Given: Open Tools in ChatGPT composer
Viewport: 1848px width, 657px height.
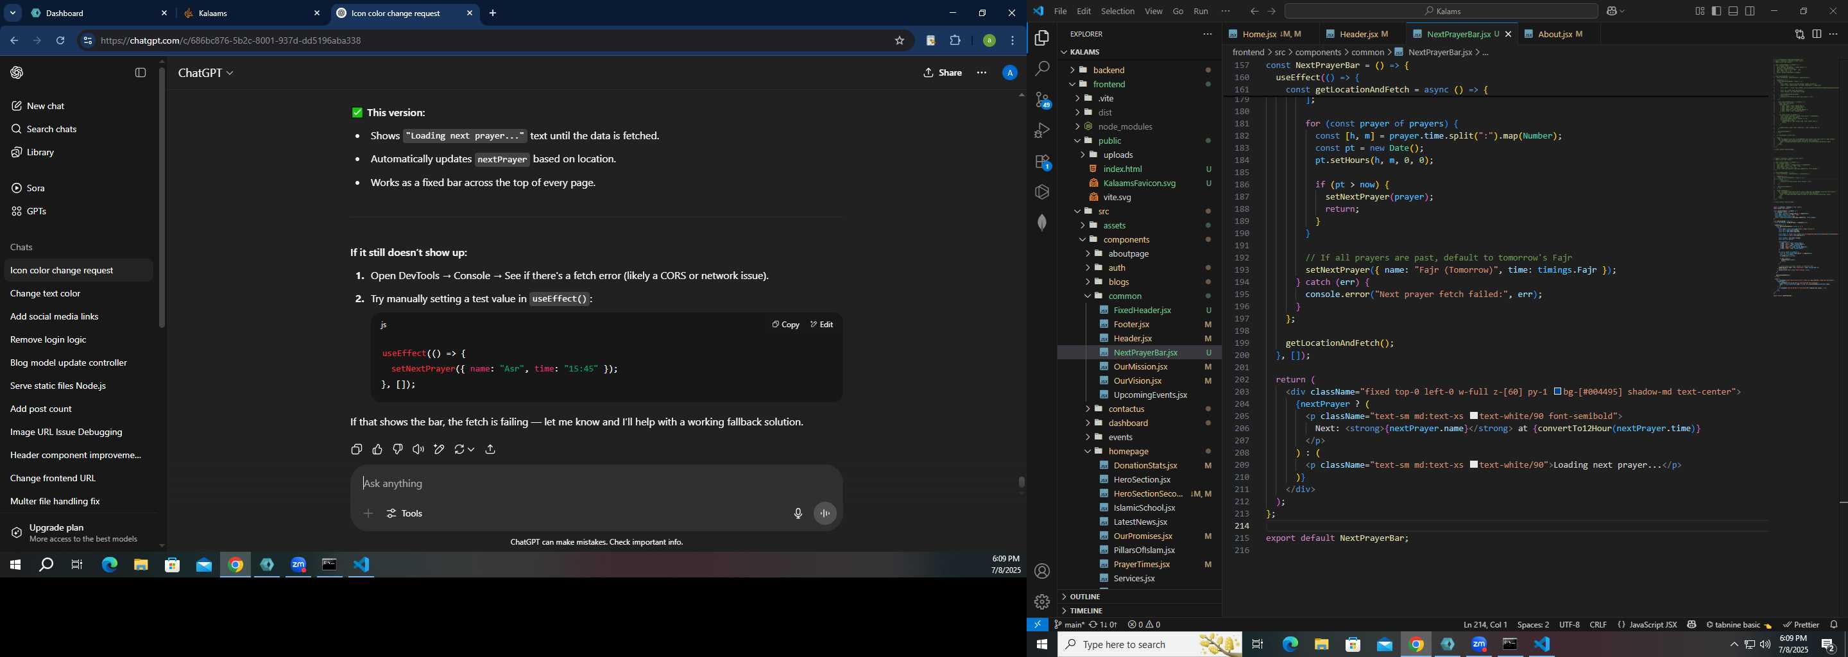Looking at the screenshot, I should click(406, 513).
